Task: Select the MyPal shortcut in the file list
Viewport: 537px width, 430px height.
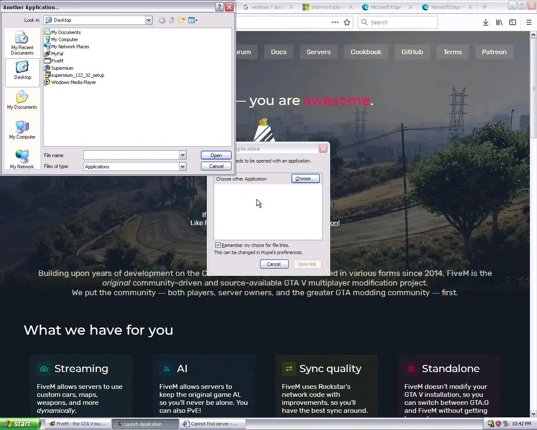Action: pos(54,54)
